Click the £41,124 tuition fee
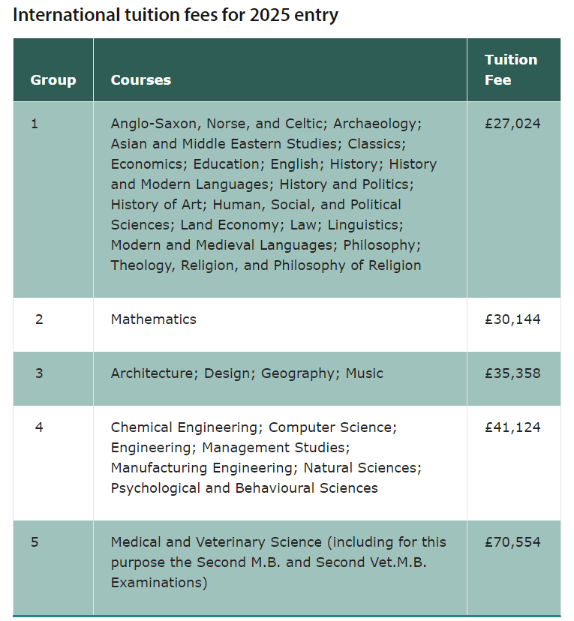Screen dimensions: 574x621 512,427
